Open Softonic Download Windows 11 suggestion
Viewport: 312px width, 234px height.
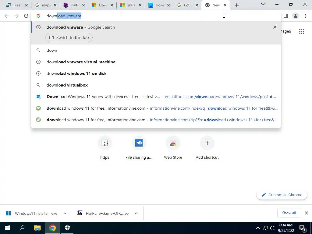click(x=156, y=97)
